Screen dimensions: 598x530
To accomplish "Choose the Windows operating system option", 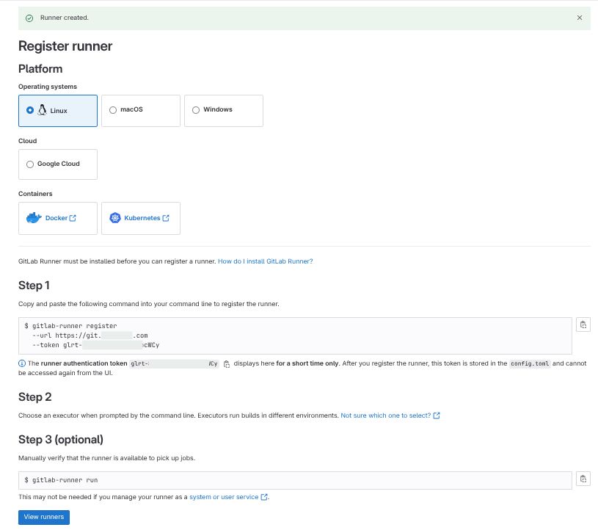I will 196,110.
